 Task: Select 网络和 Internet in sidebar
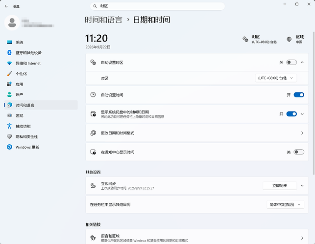pos(41,63)
